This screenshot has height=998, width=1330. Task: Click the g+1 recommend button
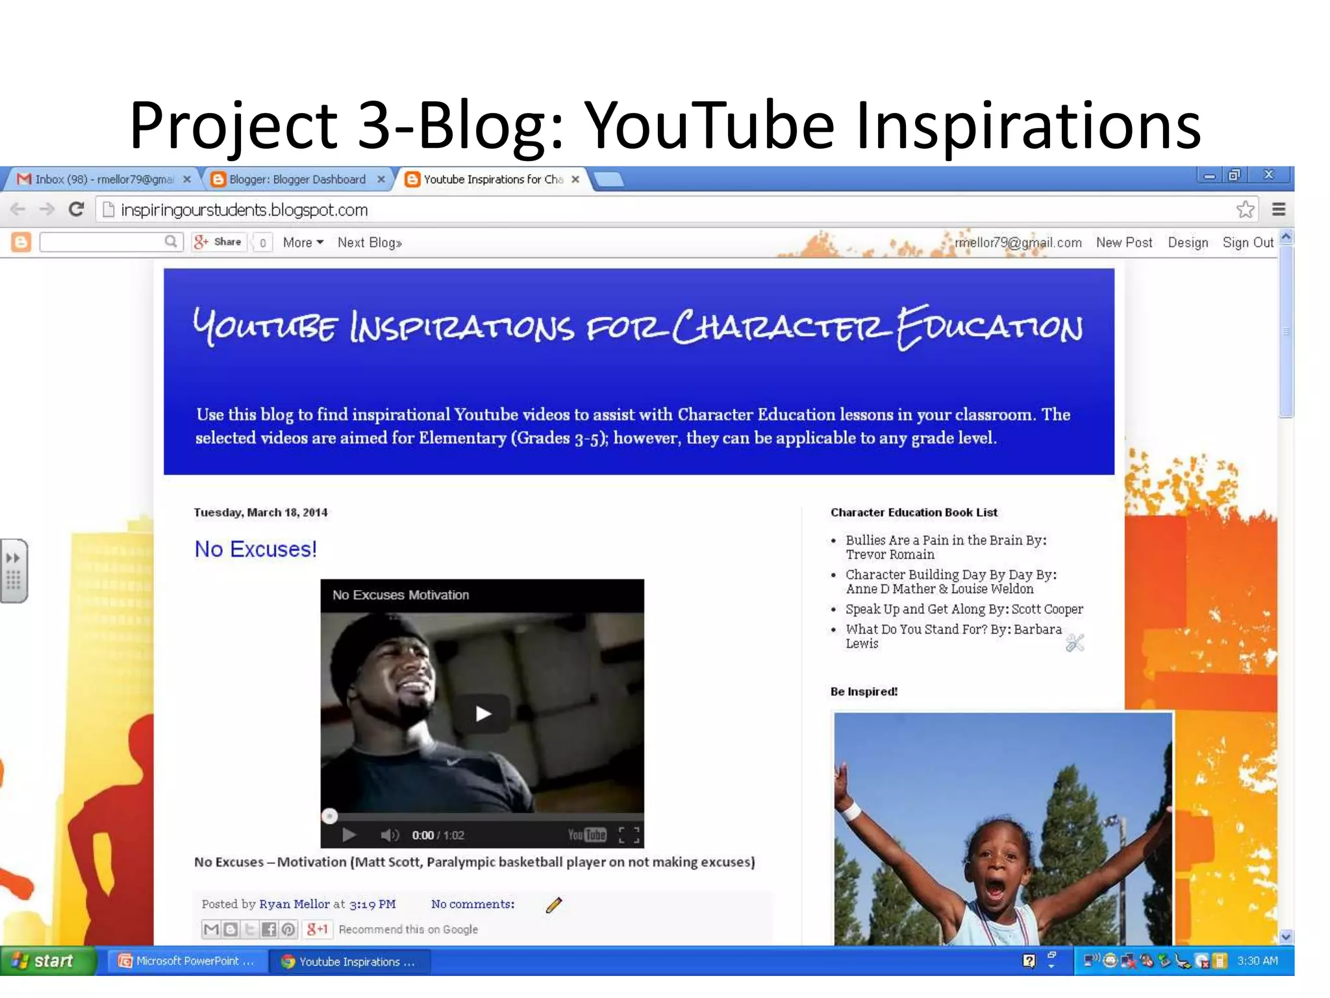318,929
